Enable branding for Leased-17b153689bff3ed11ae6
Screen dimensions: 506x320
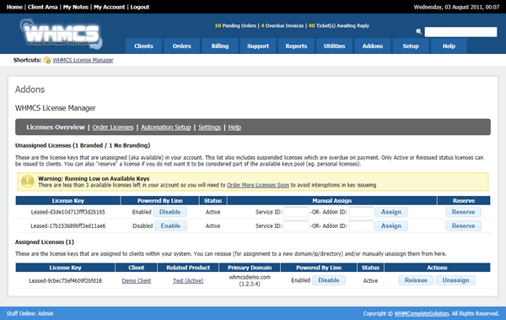[x=170, y=226]
